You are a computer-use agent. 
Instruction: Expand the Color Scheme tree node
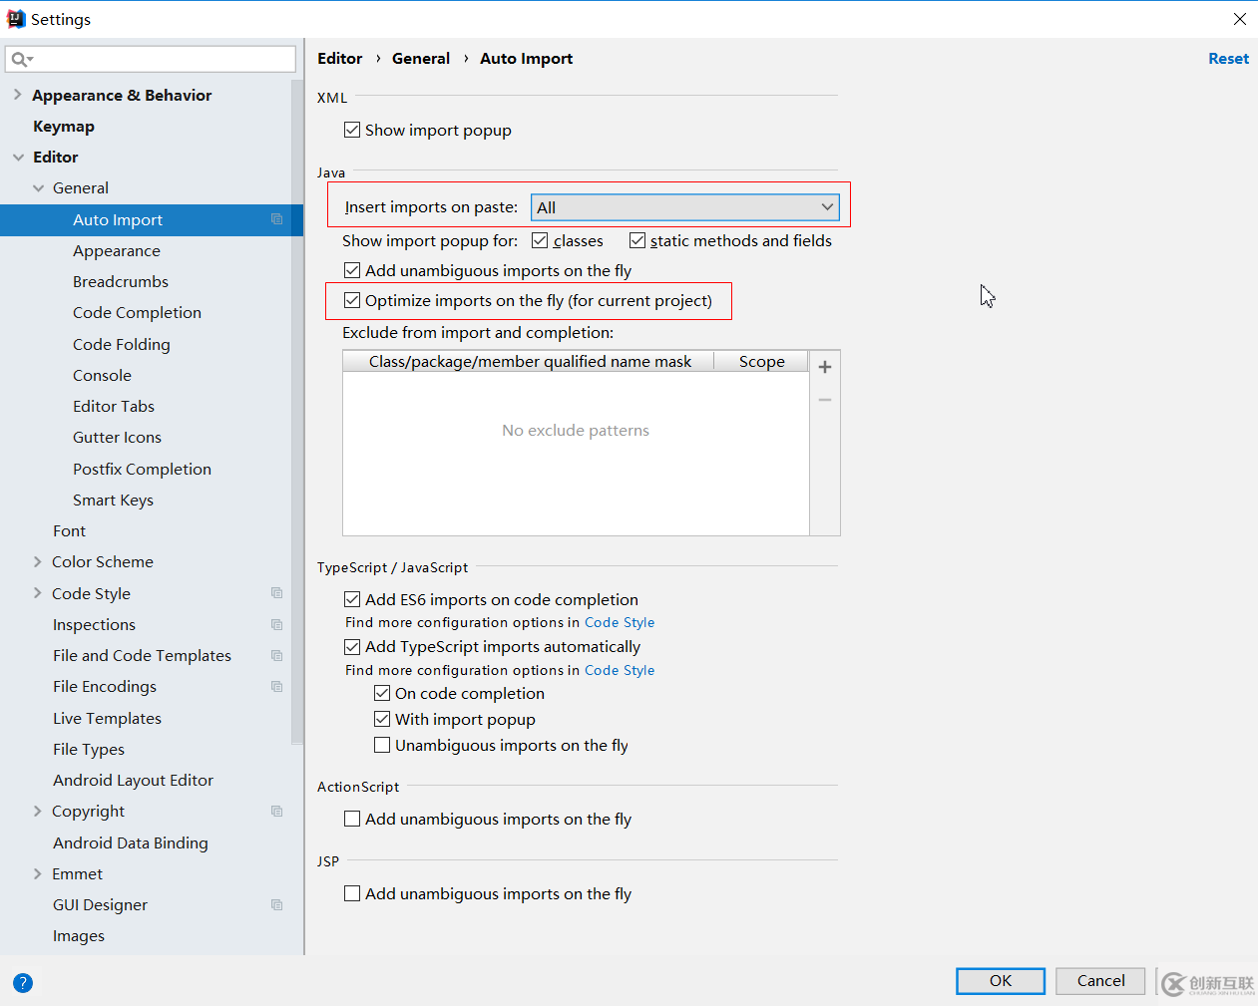(x=38, y=562)
